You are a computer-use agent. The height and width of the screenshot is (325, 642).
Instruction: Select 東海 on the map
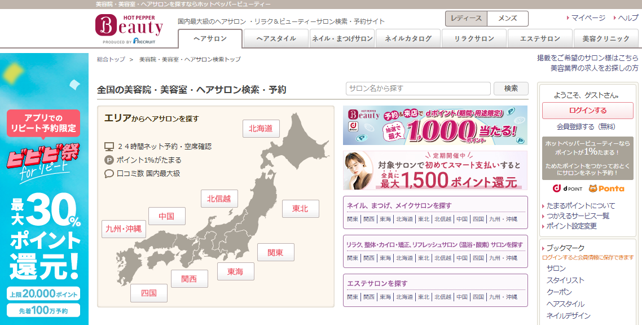(x=235, y=272)
